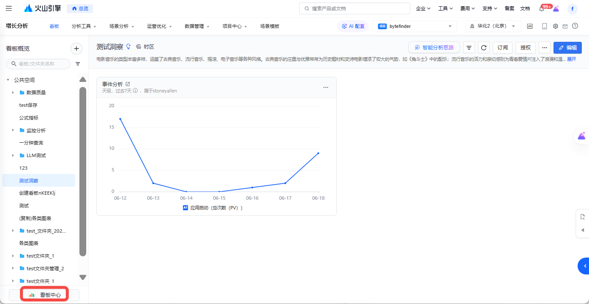This screenshot has height=304, width=589.
Task: Open the more options (…) button in toolbar
Action: [x=545, y=48]
